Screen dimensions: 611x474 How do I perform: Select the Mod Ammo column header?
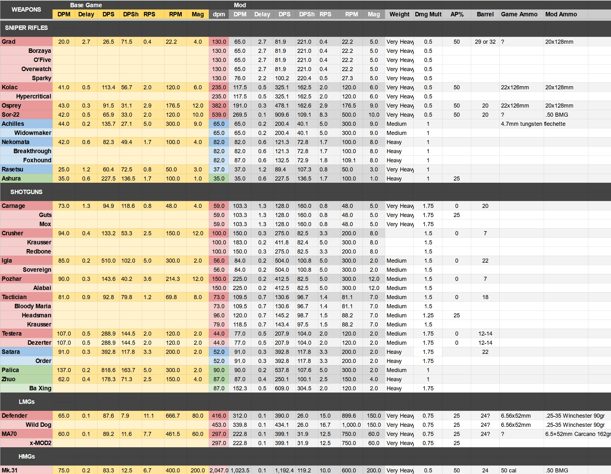(561, 14)
